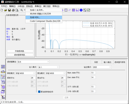The image size is (129, 104).
Task: Click the 乘积字长 input field
Action: [x=33, y=78]
